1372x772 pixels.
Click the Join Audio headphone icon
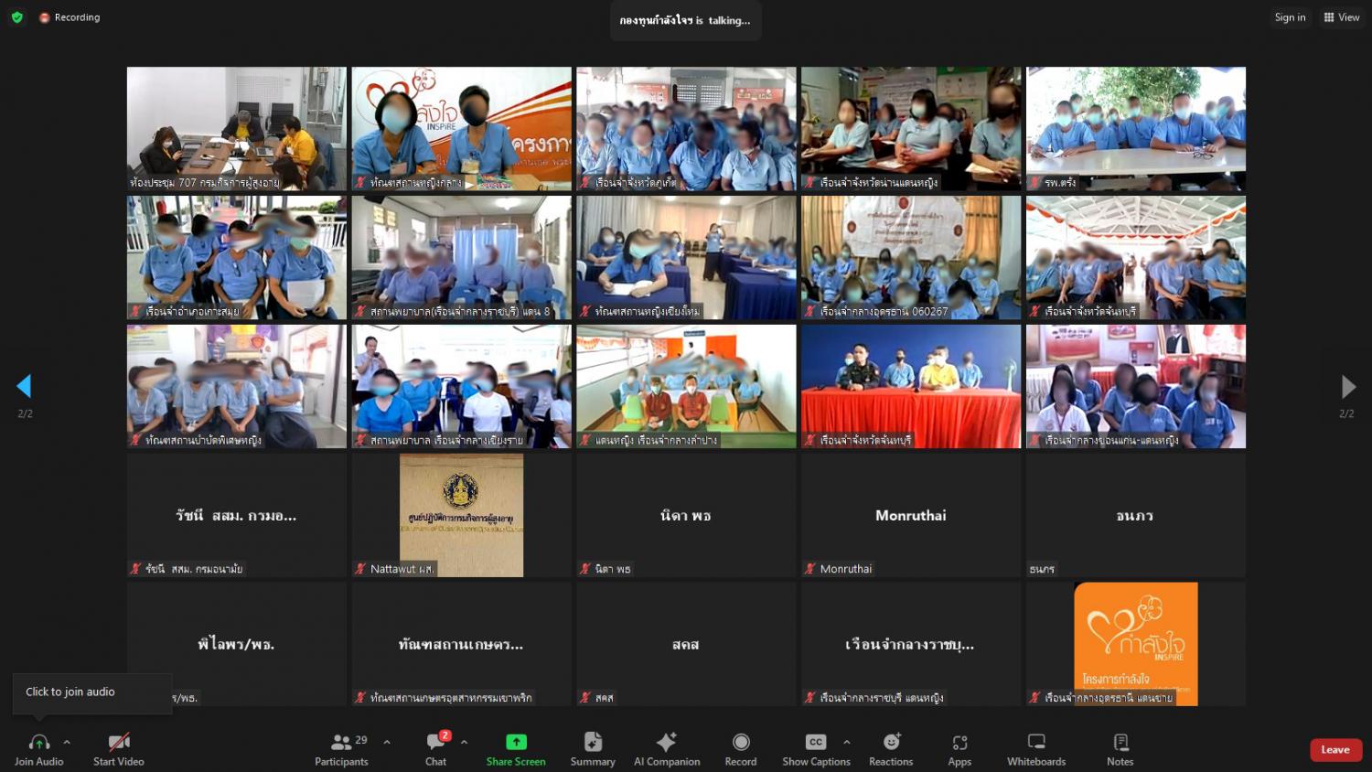(38, 742)
